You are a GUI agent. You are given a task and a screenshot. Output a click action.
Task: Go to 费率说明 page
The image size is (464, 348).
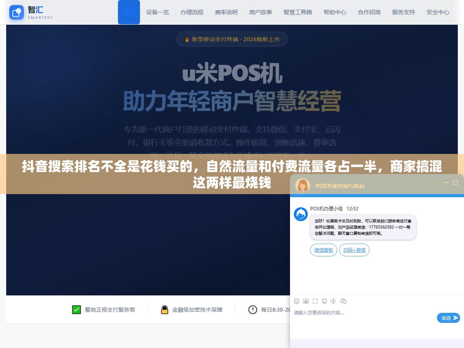coord(226,12)
